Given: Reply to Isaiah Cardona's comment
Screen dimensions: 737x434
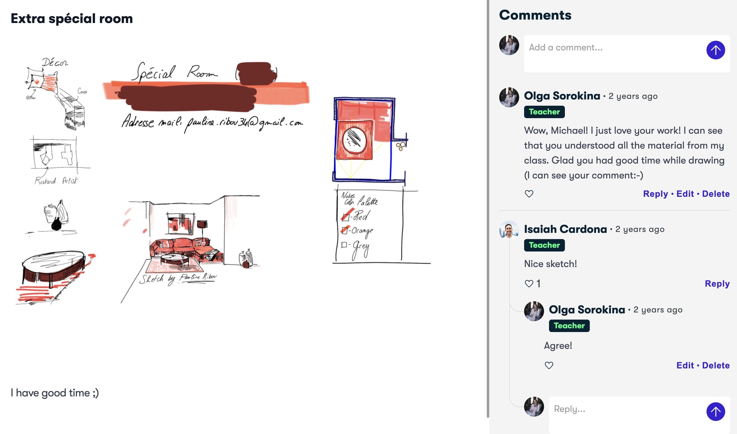Looking at the screenshot, I should 717,284.
